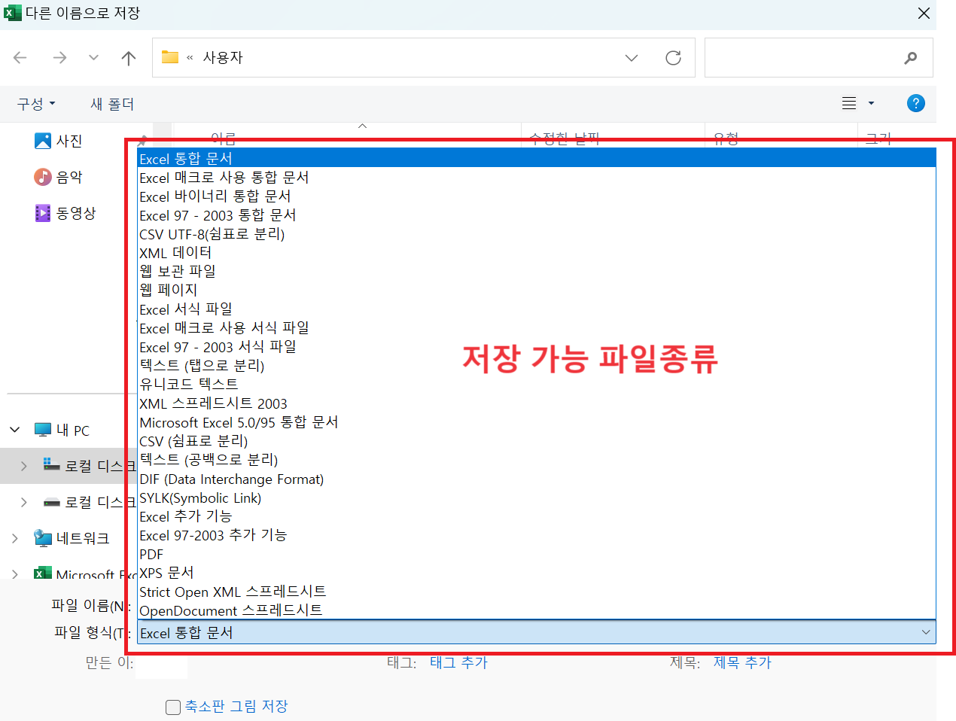Click the Back navigation arrow
The width and height of the screenshot is (956, 721).
(x=20, y=57)
